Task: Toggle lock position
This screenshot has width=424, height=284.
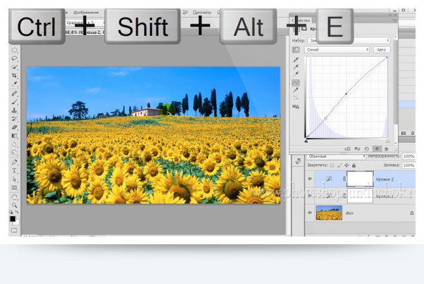Action: coord(346,165)
